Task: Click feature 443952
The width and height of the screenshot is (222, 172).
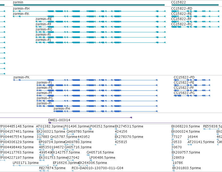Action: coord(84,137)
